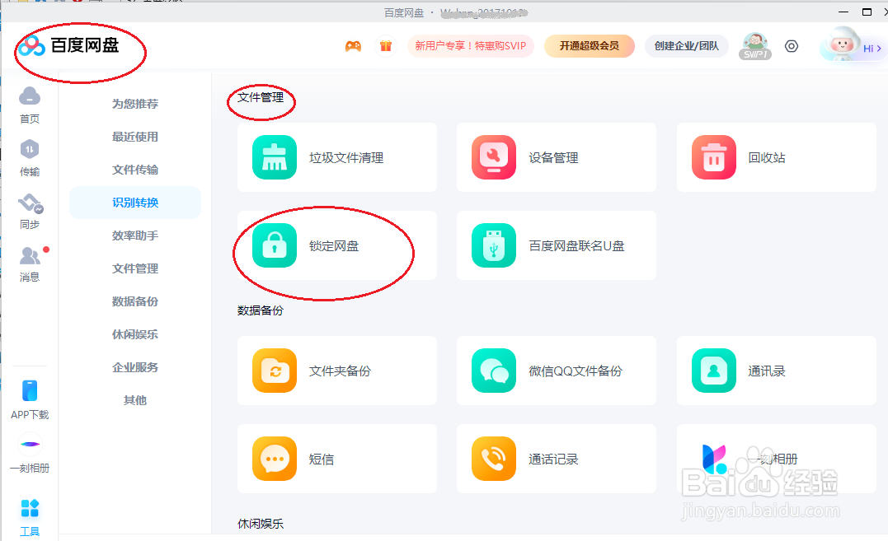Screen dimensions: 888x541
Task: Click the SVIP1 user avatar
Action: (755, 46)
